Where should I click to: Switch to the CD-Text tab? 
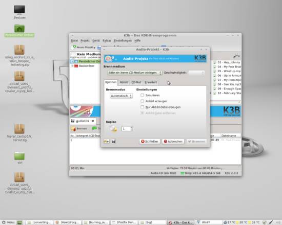coord(136,82)
